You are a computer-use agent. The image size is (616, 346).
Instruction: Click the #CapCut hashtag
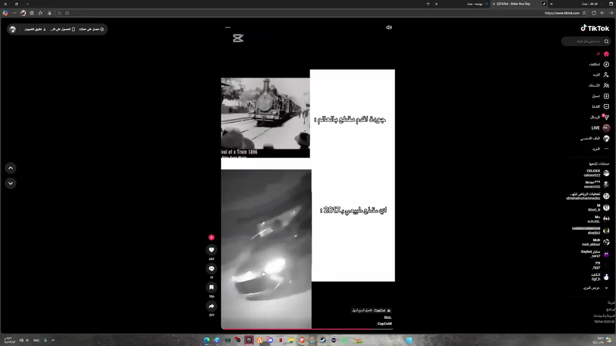[385, 323]
